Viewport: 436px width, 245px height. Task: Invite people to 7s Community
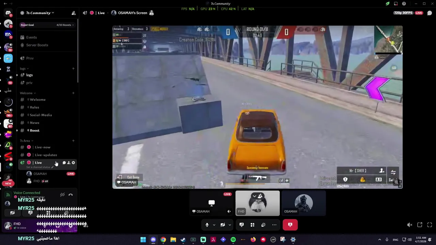pyautogui.click(x=74, y=13)
